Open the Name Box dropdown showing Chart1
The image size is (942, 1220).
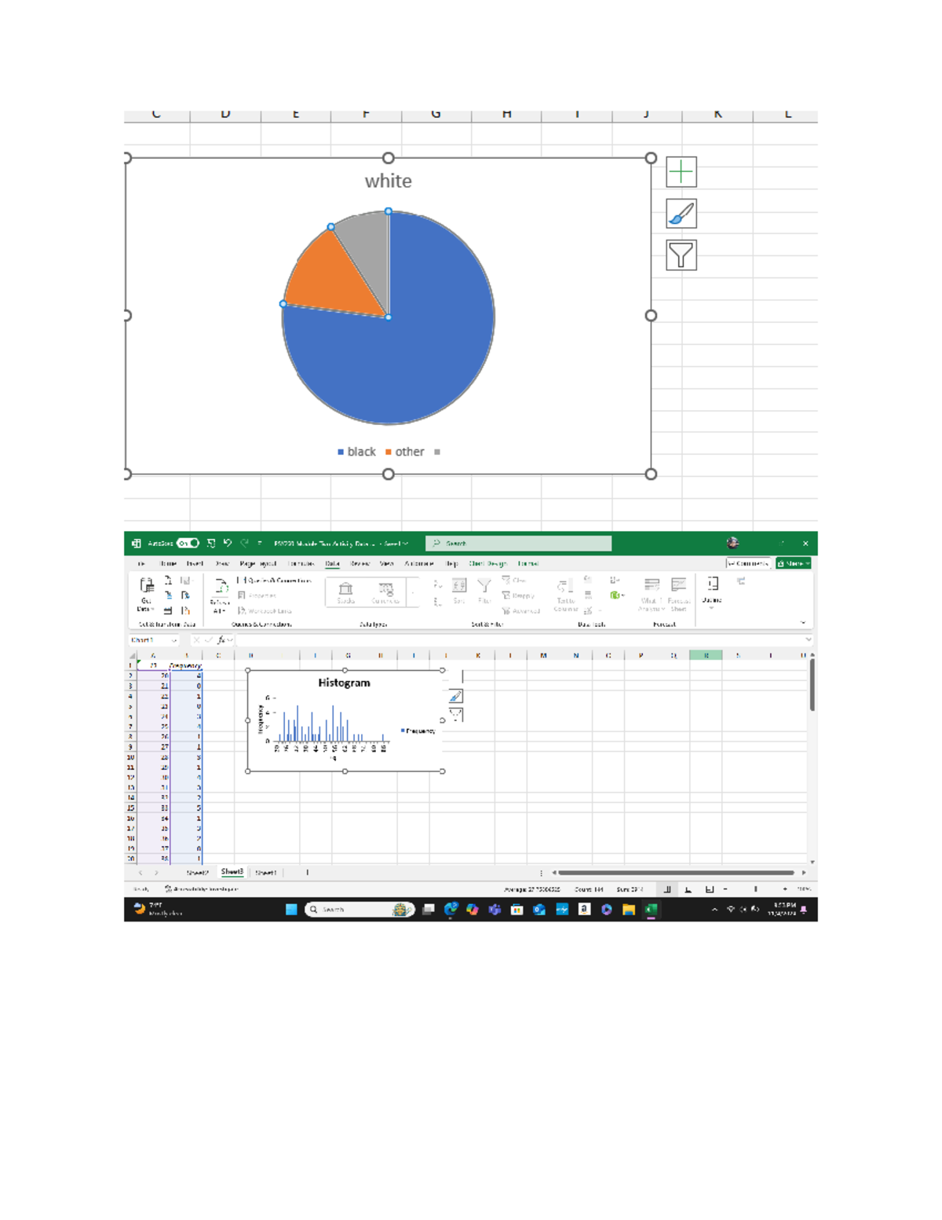point(174,641)
